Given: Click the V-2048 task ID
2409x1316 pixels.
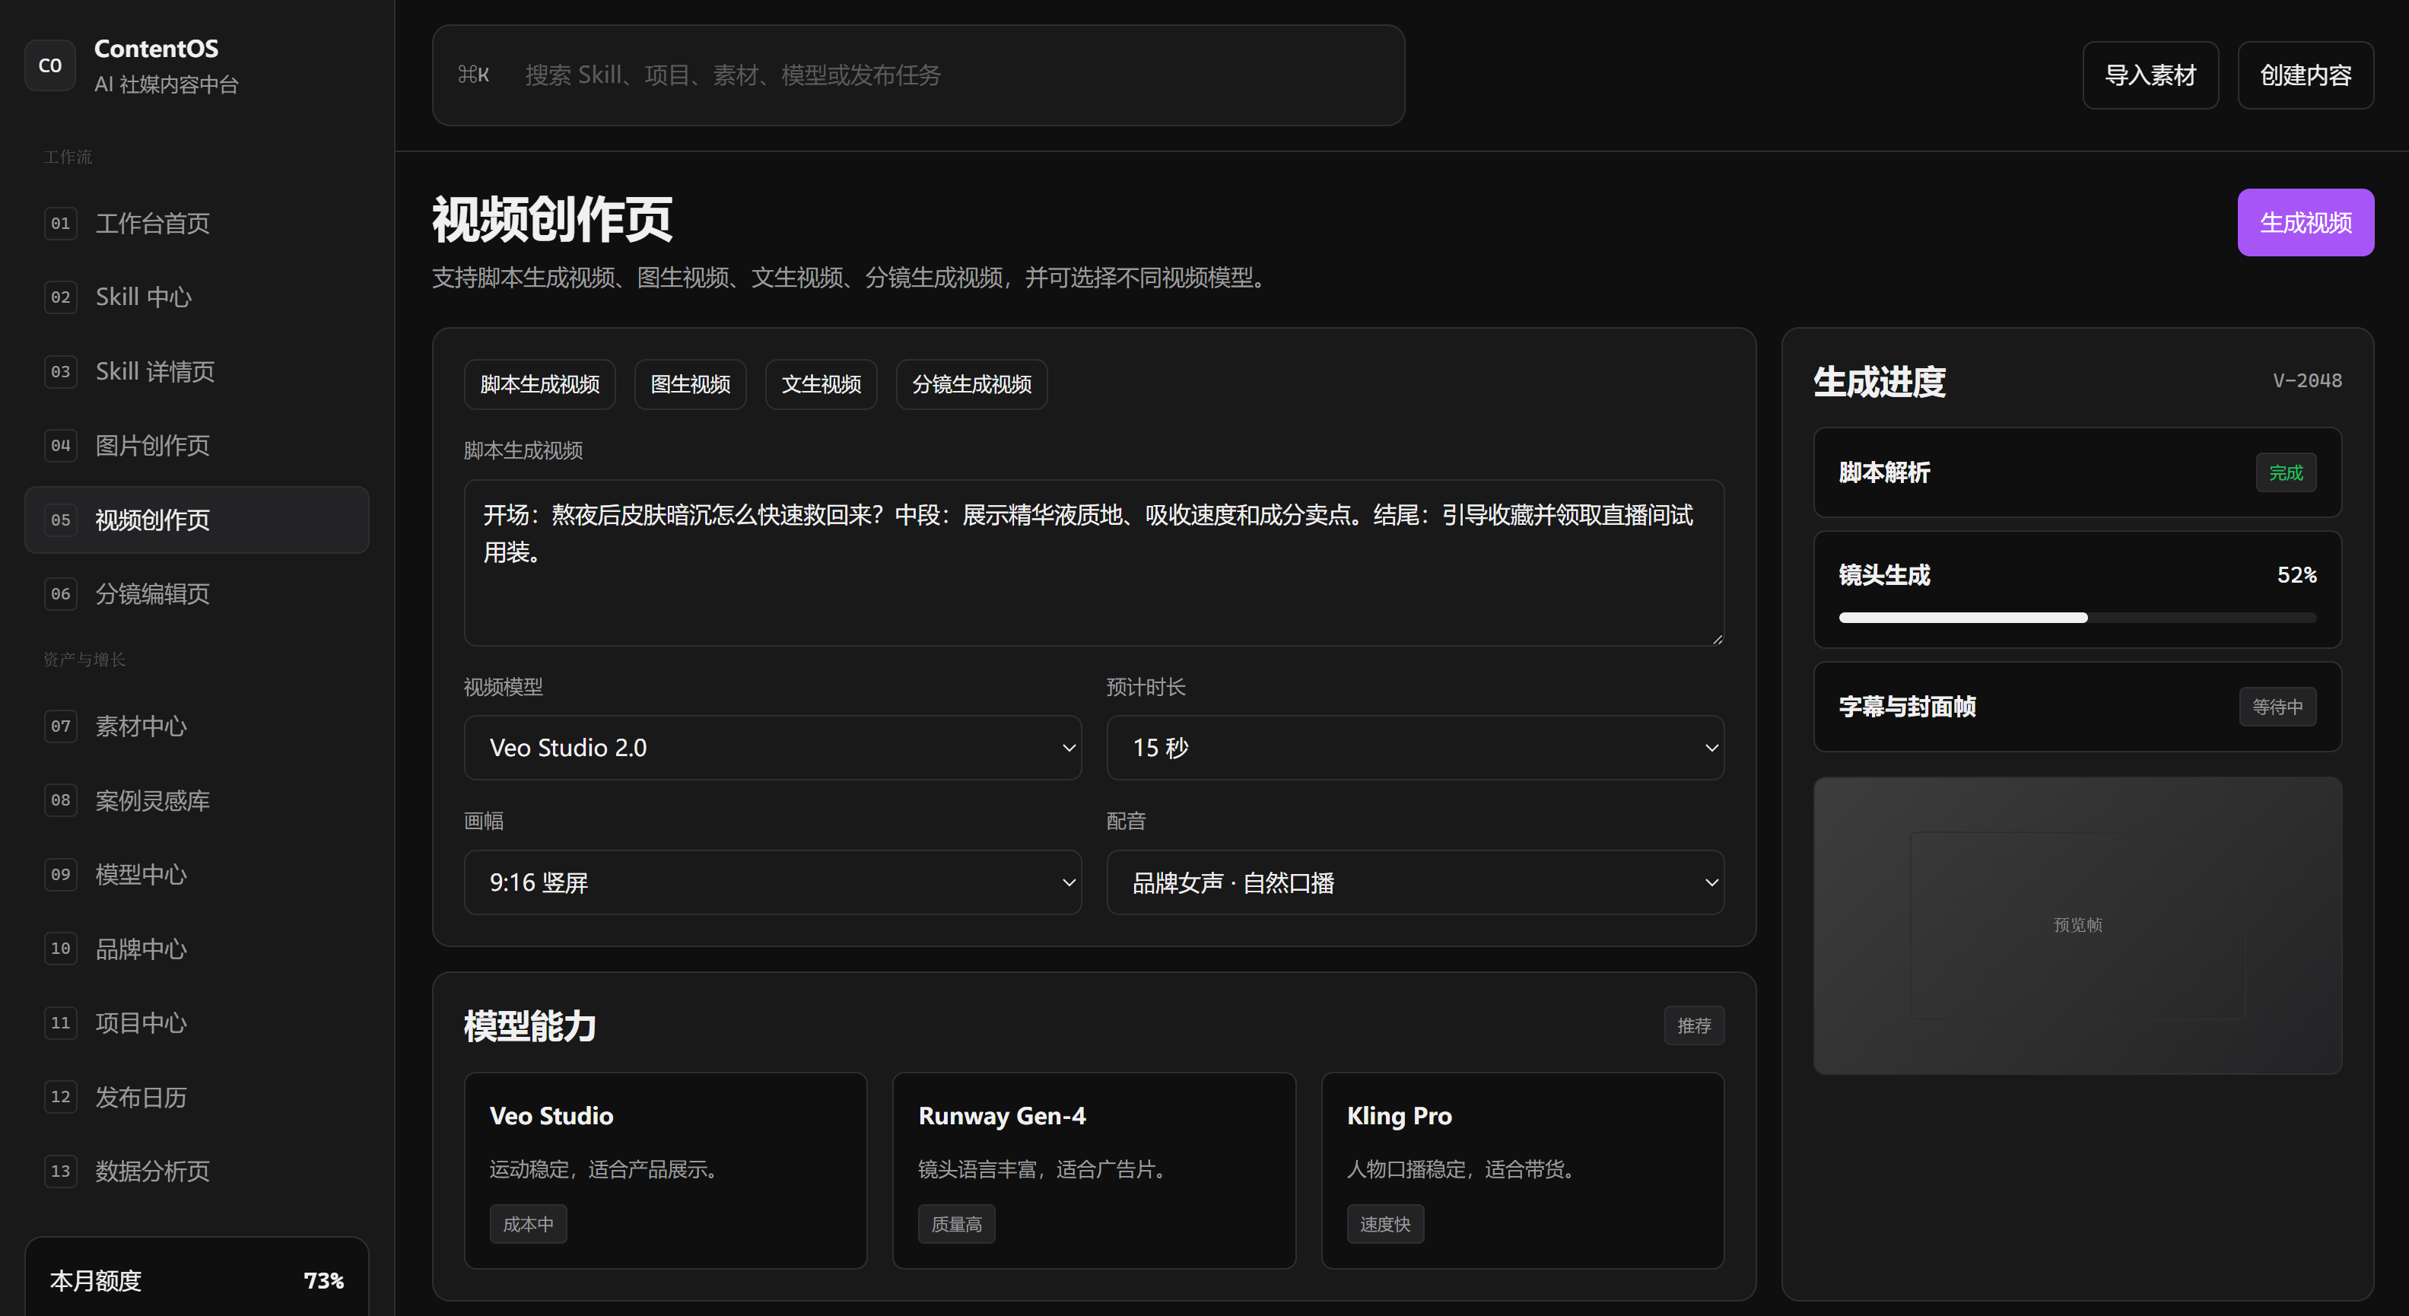Looking at the screenshot, I should pos(2307,380).
